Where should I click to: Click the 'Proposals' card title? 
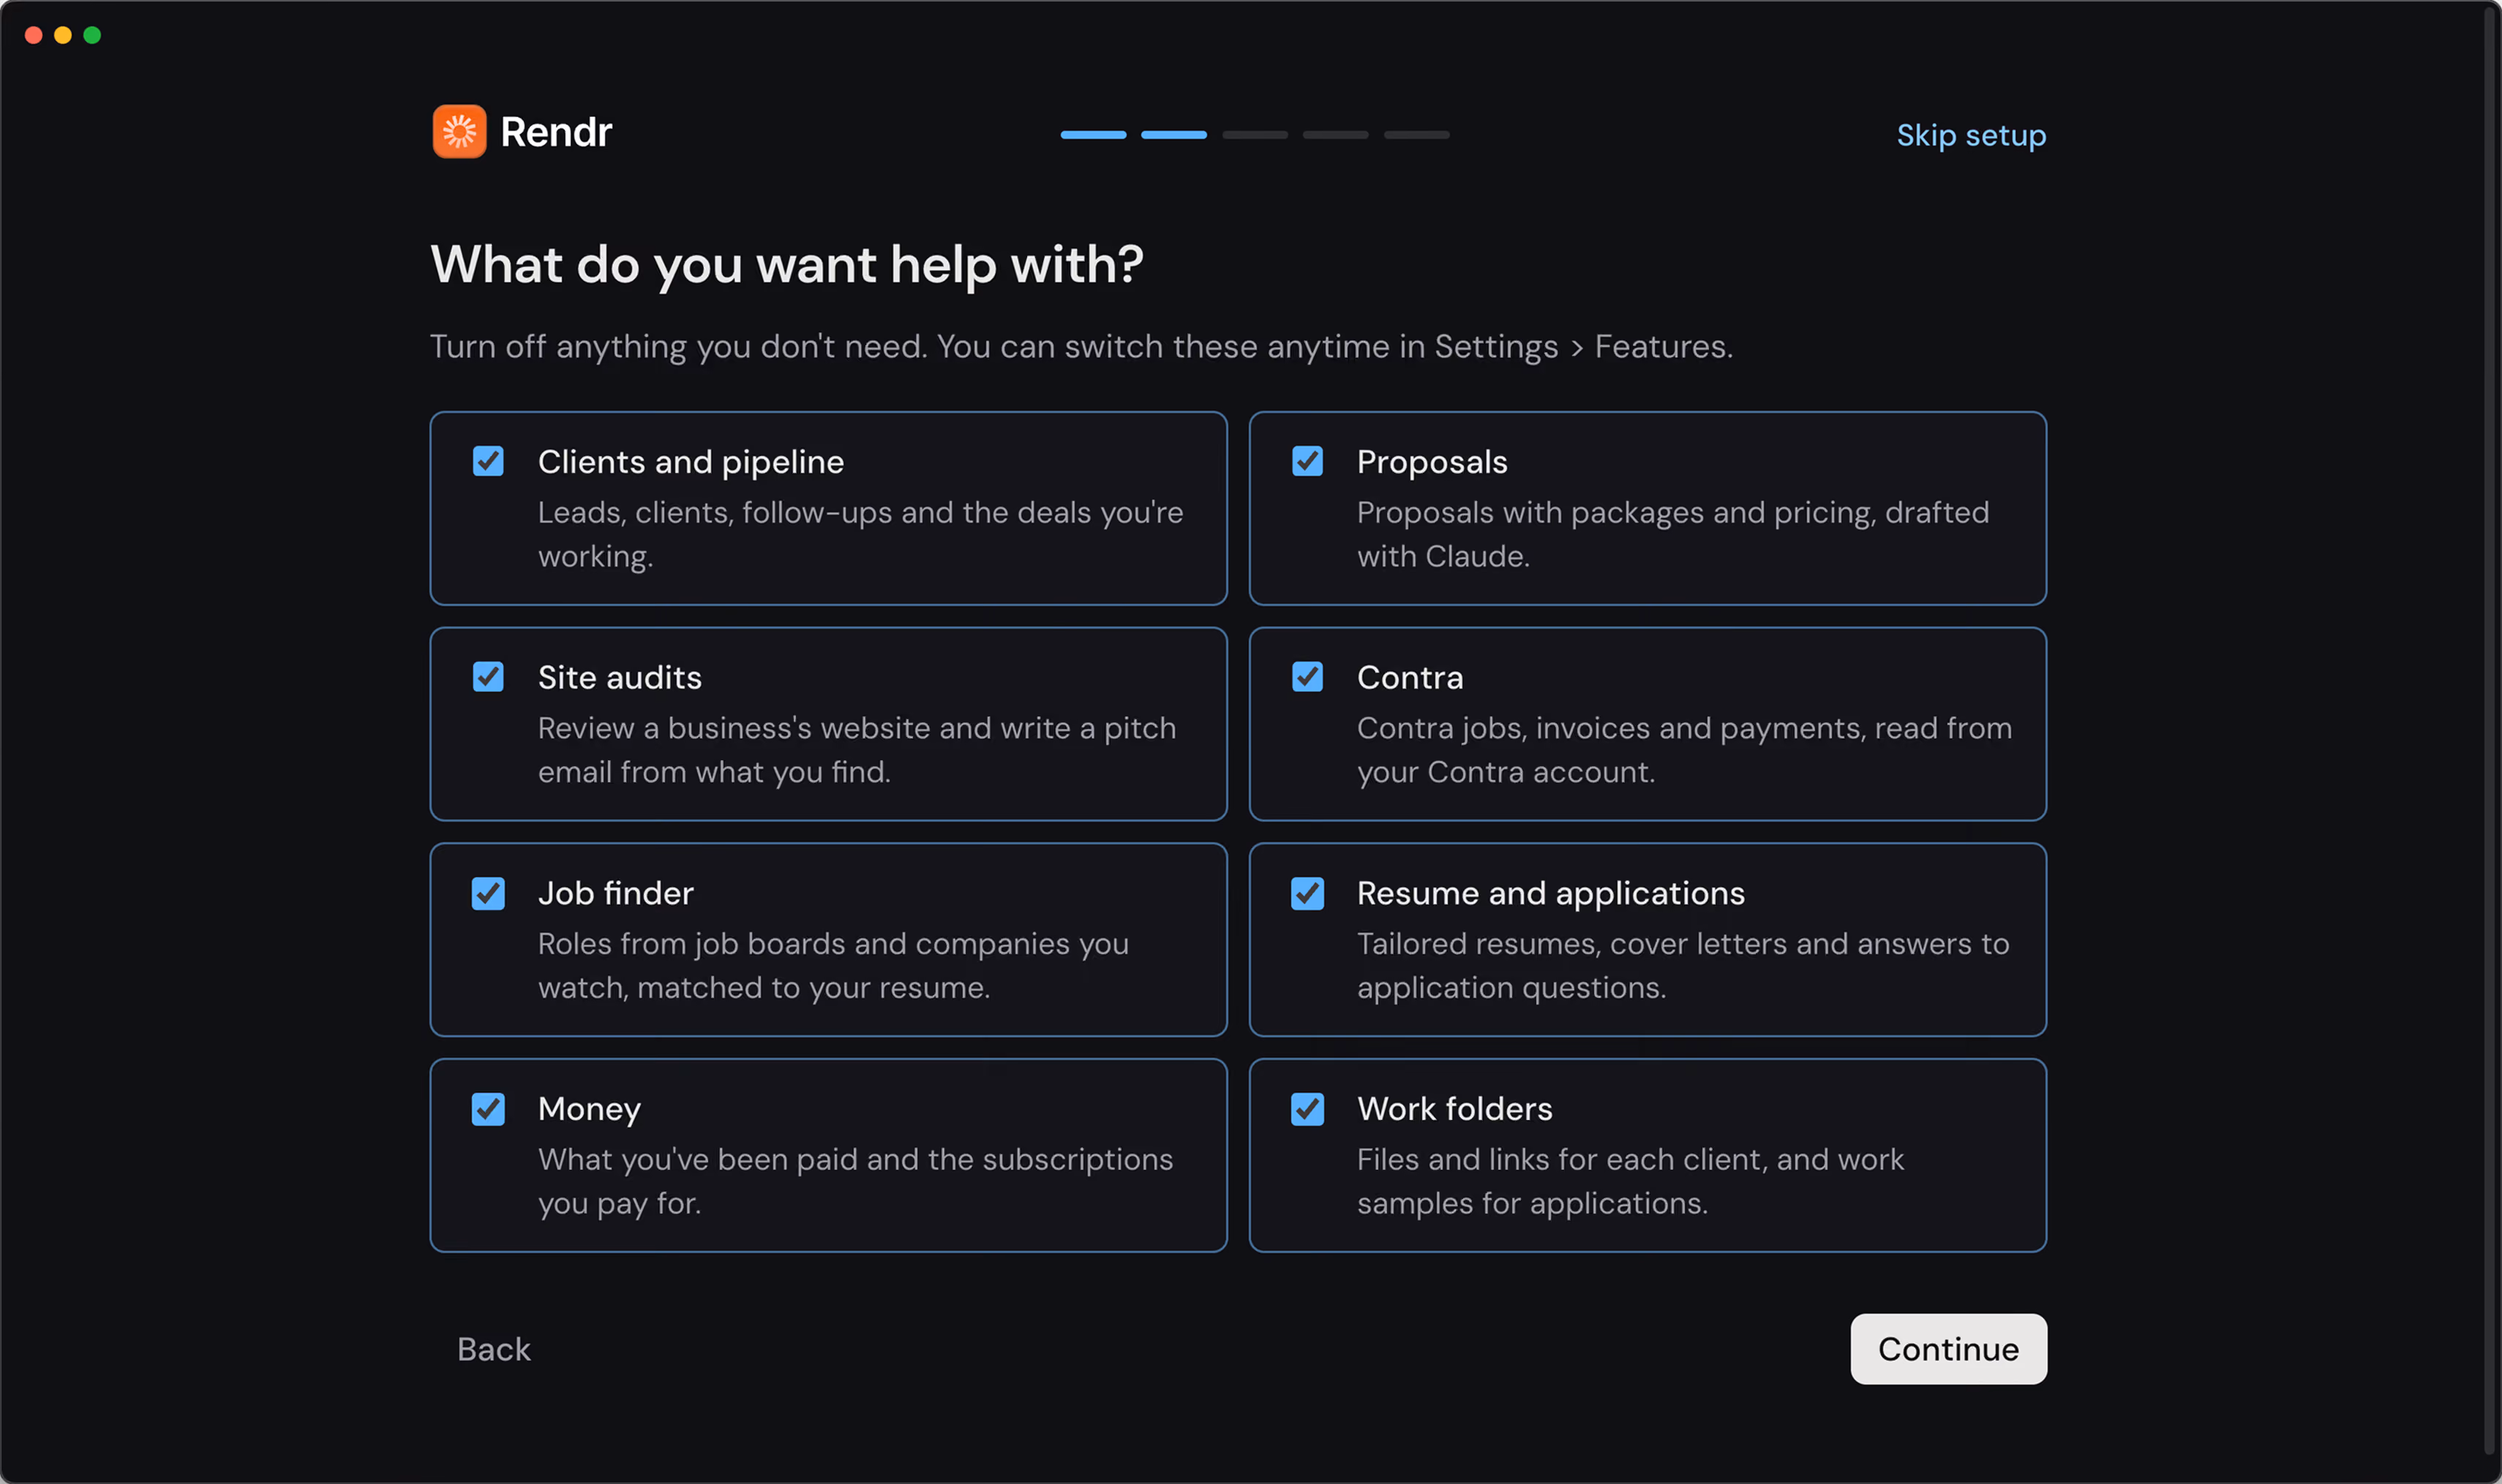click(x=1431, y=462)
